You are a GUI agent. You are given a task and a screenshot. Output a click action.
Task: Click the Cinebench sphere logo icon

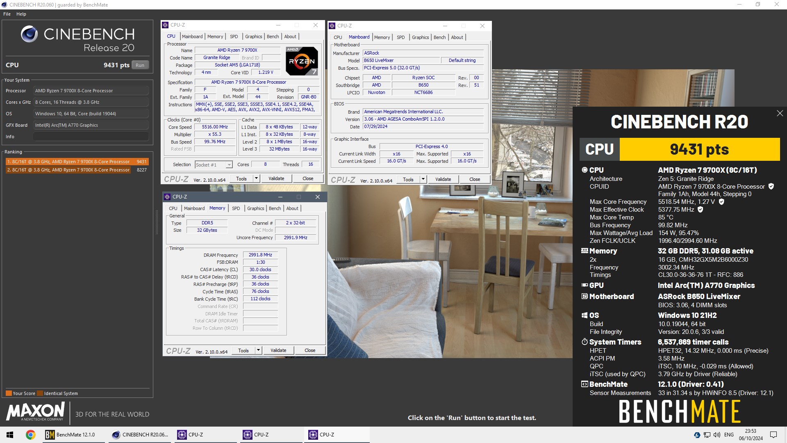click(29, 34)
